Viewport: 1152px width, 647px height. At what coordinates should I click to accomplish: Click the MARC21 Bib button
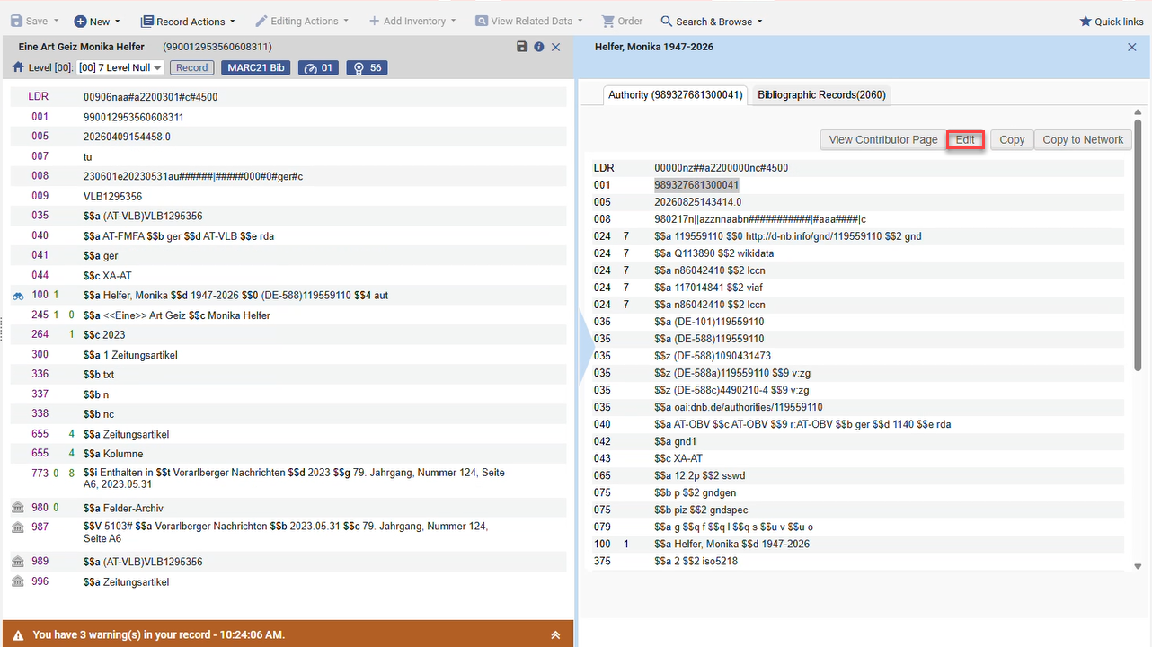(x=255, y=67)
